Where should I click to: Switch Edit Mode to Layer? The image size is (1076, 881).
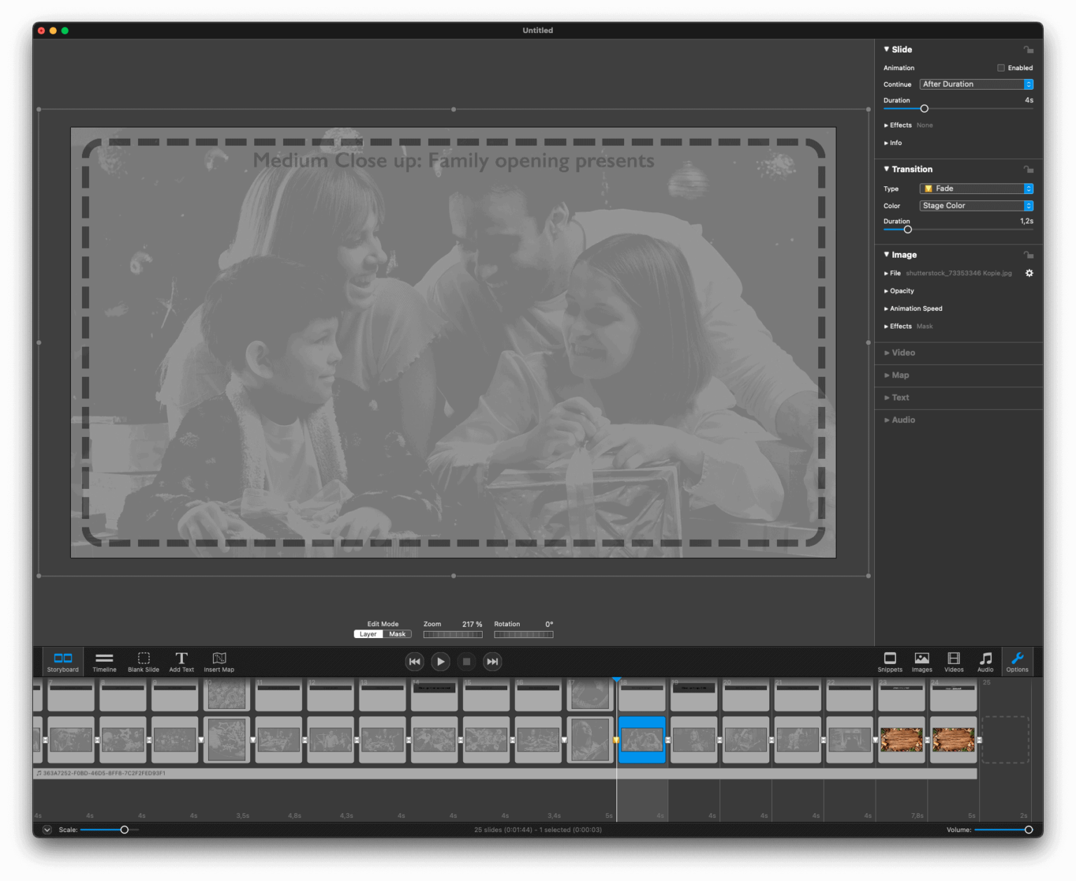(368, 634)
